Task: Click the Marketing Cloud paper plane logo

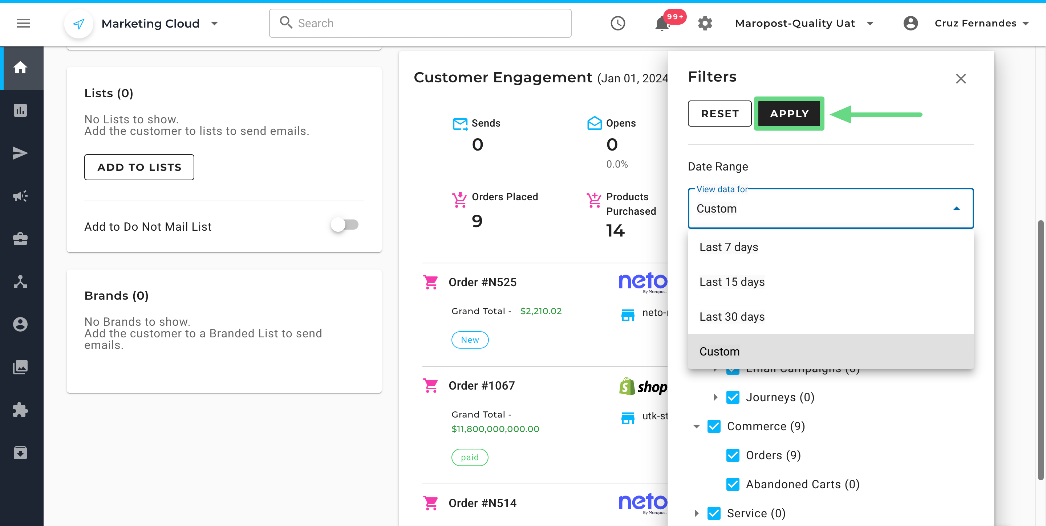Action: pyautogui.click(x=79, y=24)
